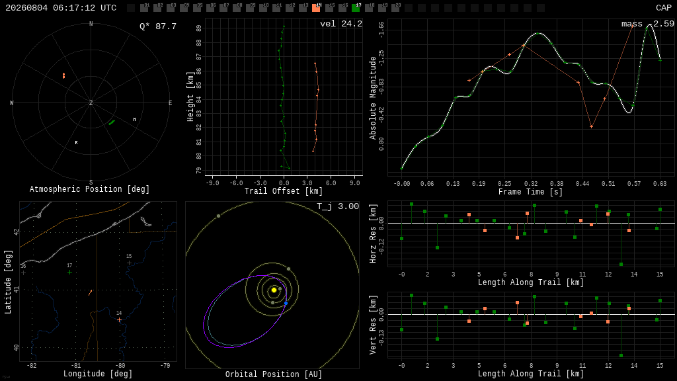Click the gray station 10 box
677x381 pixels.
click(x=263, y=8)
